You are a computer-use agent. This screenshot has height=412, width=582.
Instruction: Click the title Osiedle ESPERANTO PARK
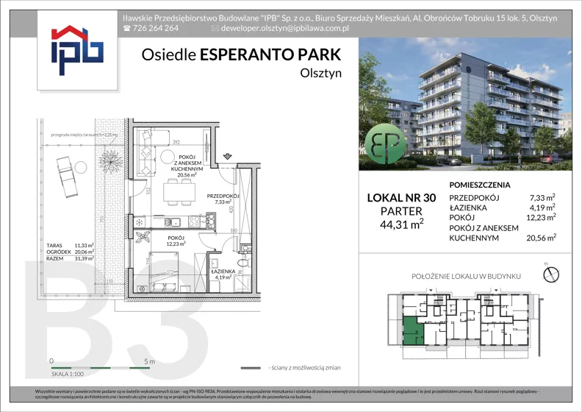point(241,54)
